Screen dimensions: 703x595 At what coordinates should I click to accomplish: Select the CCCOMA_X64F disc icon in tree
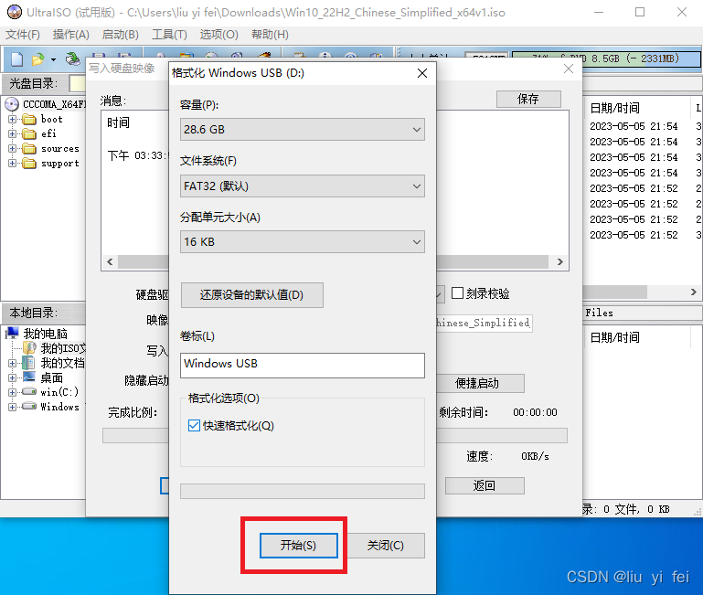(12, 104)
